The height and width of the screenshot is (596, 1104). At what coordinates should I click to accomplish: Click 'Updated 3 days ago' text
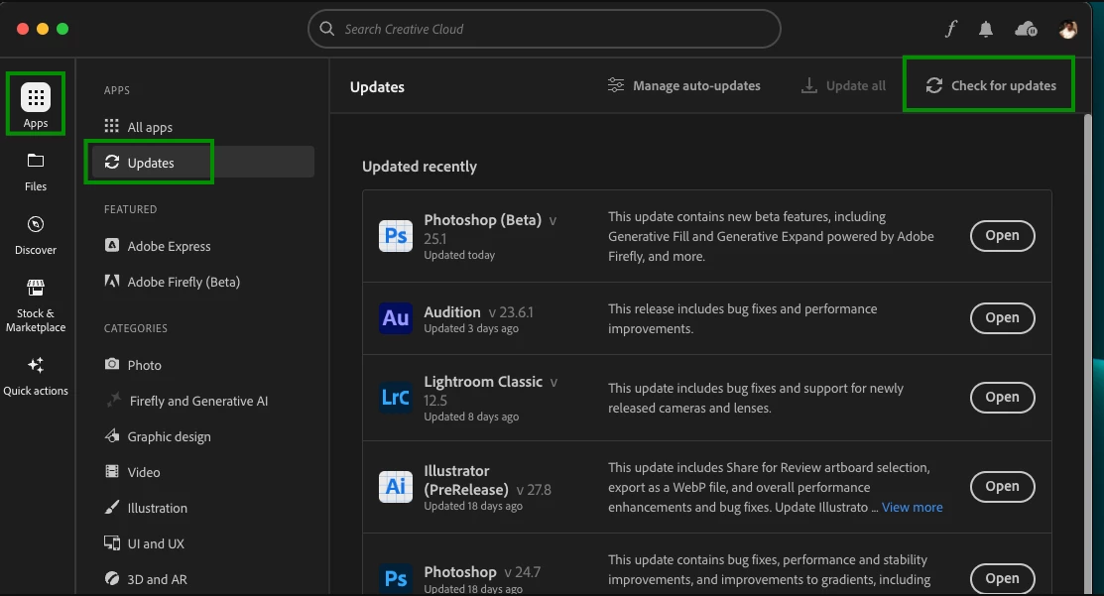click(x=471, y=328)
